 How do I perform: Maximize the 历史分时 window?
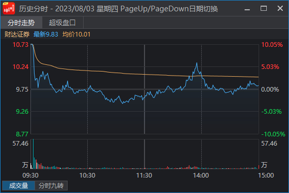coord(264,8)
